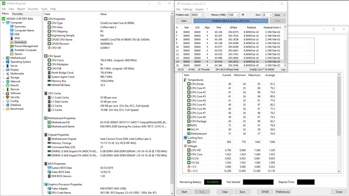This screenshot has width=349, height=196.
Task: Click the Maximum column header in sensor list
Action: point(254,75)
